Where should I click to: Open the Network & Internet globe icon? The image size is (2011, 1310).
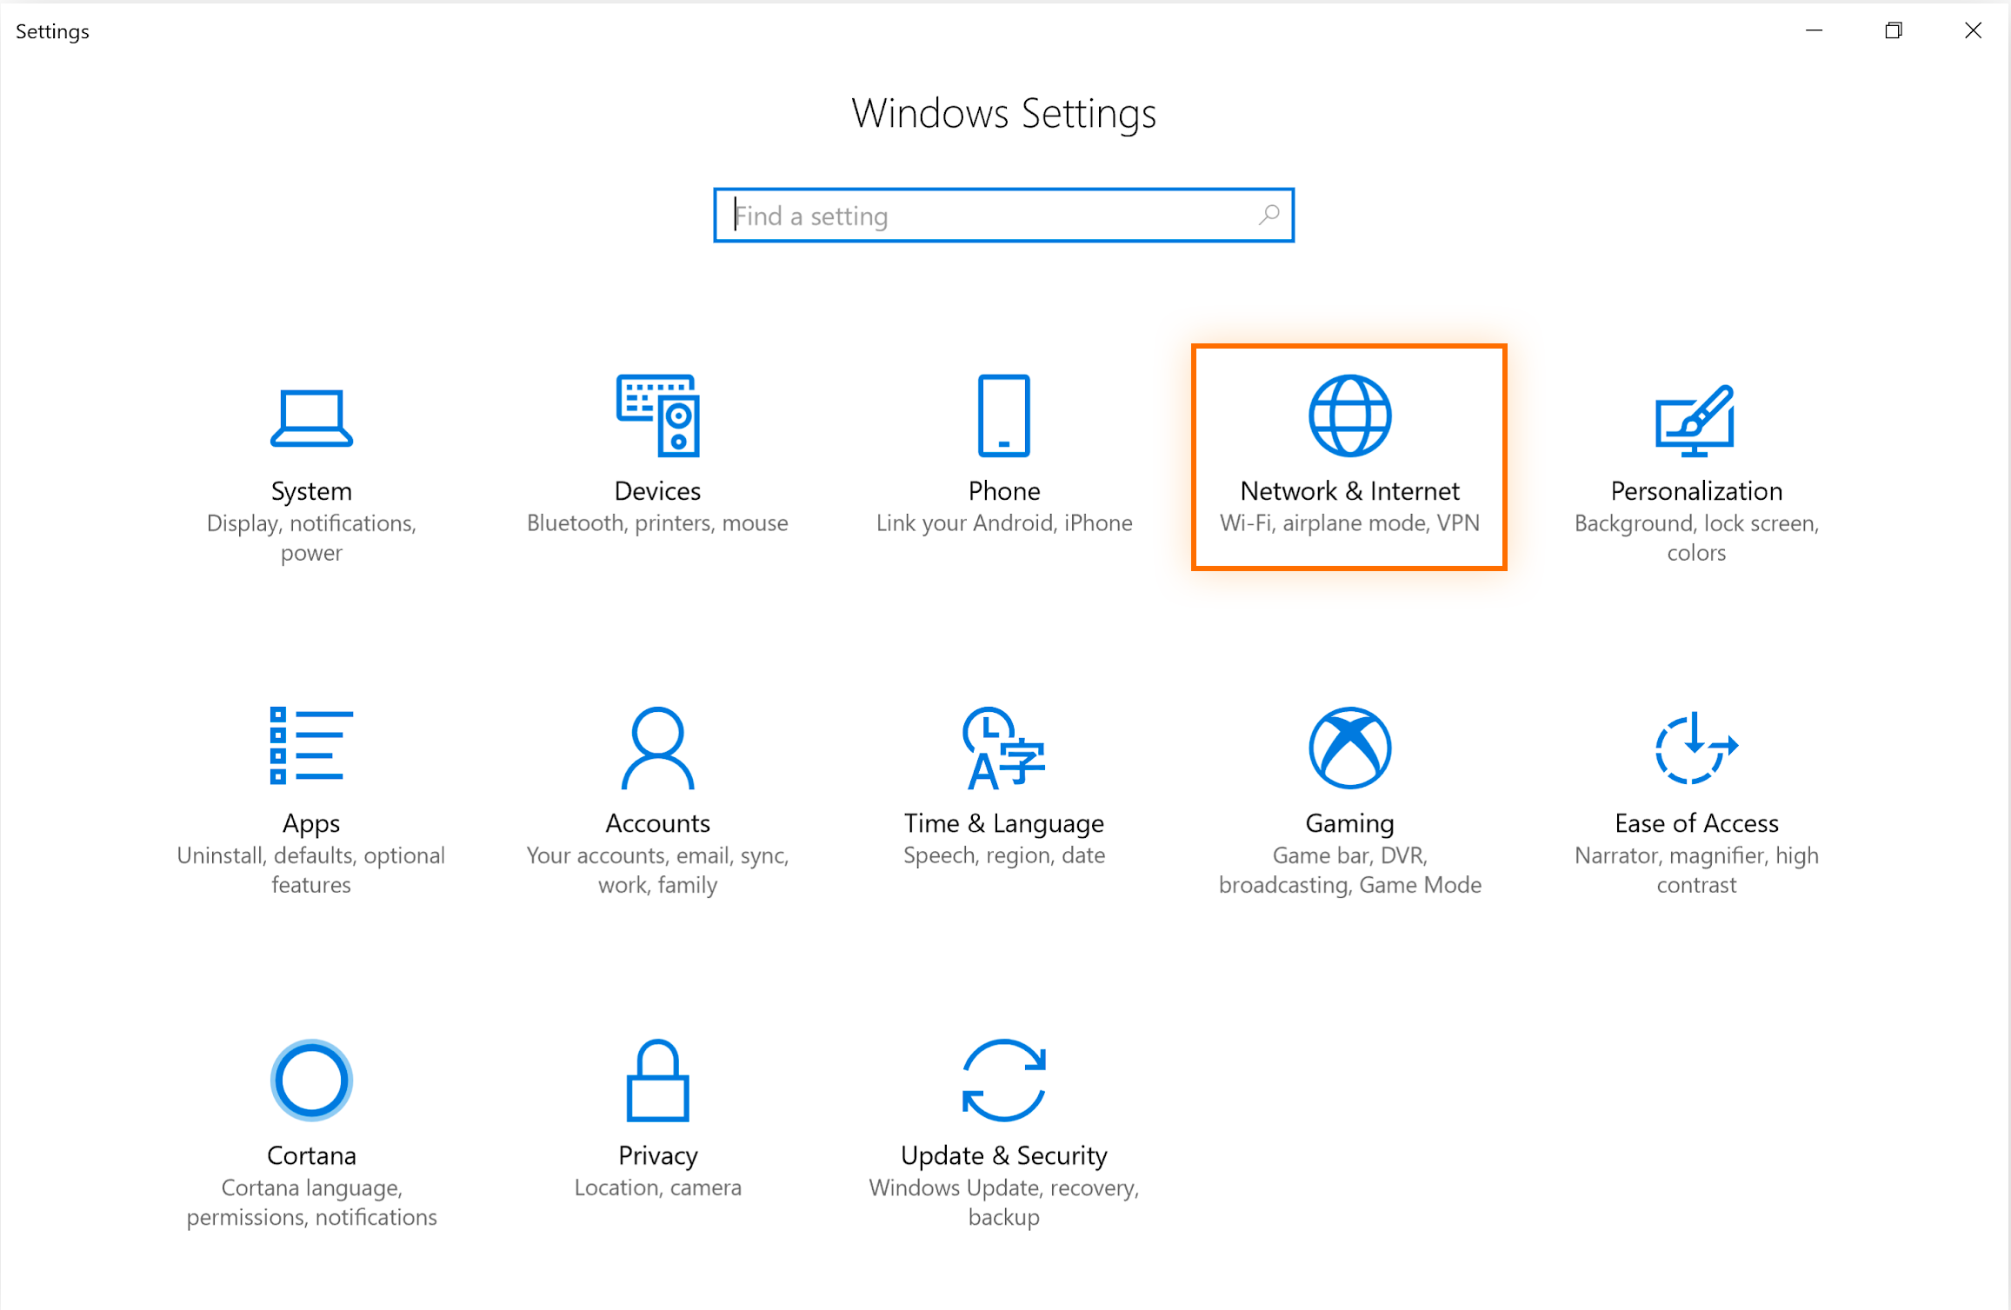coord(1349,416)
